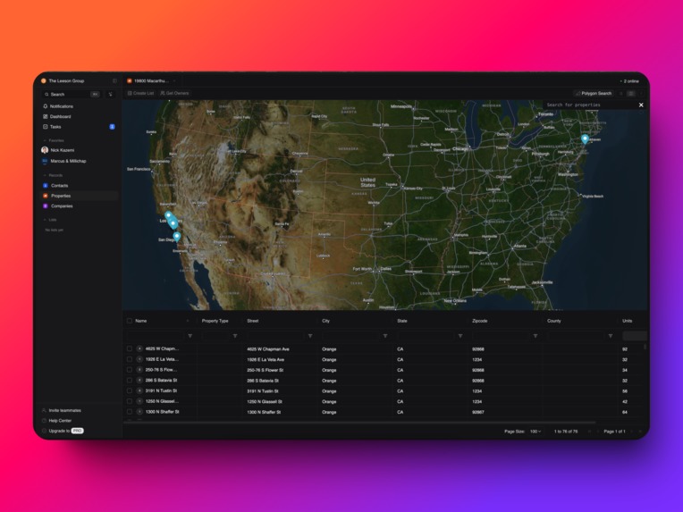Open the Dashboard sidebar item

[56, 116]
